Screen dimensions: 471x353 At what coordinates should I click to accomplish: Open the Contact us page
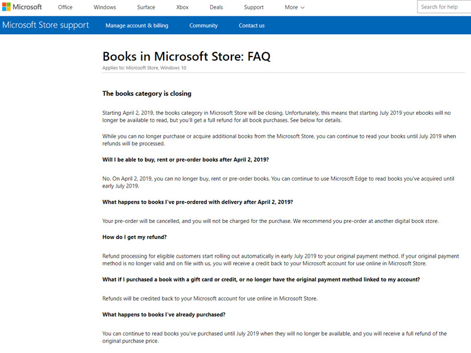pyautogui.click(x=251, y=26)
